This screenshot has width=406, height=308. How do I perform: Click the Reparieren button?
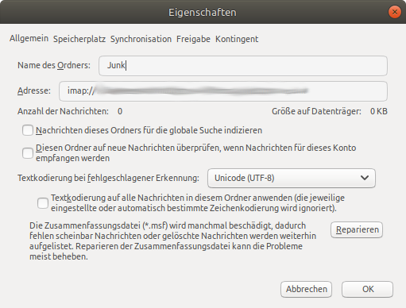tap(357, 229)
